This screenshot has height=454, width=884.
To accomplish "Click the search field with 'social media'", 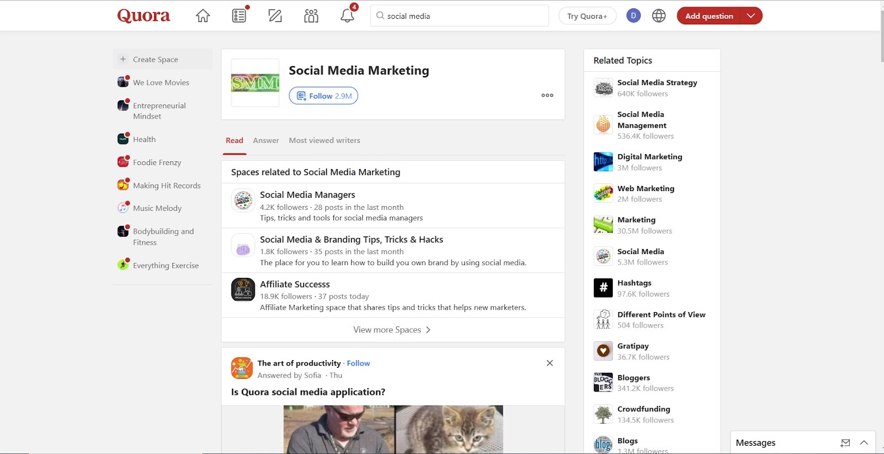I will click(460, 16).
